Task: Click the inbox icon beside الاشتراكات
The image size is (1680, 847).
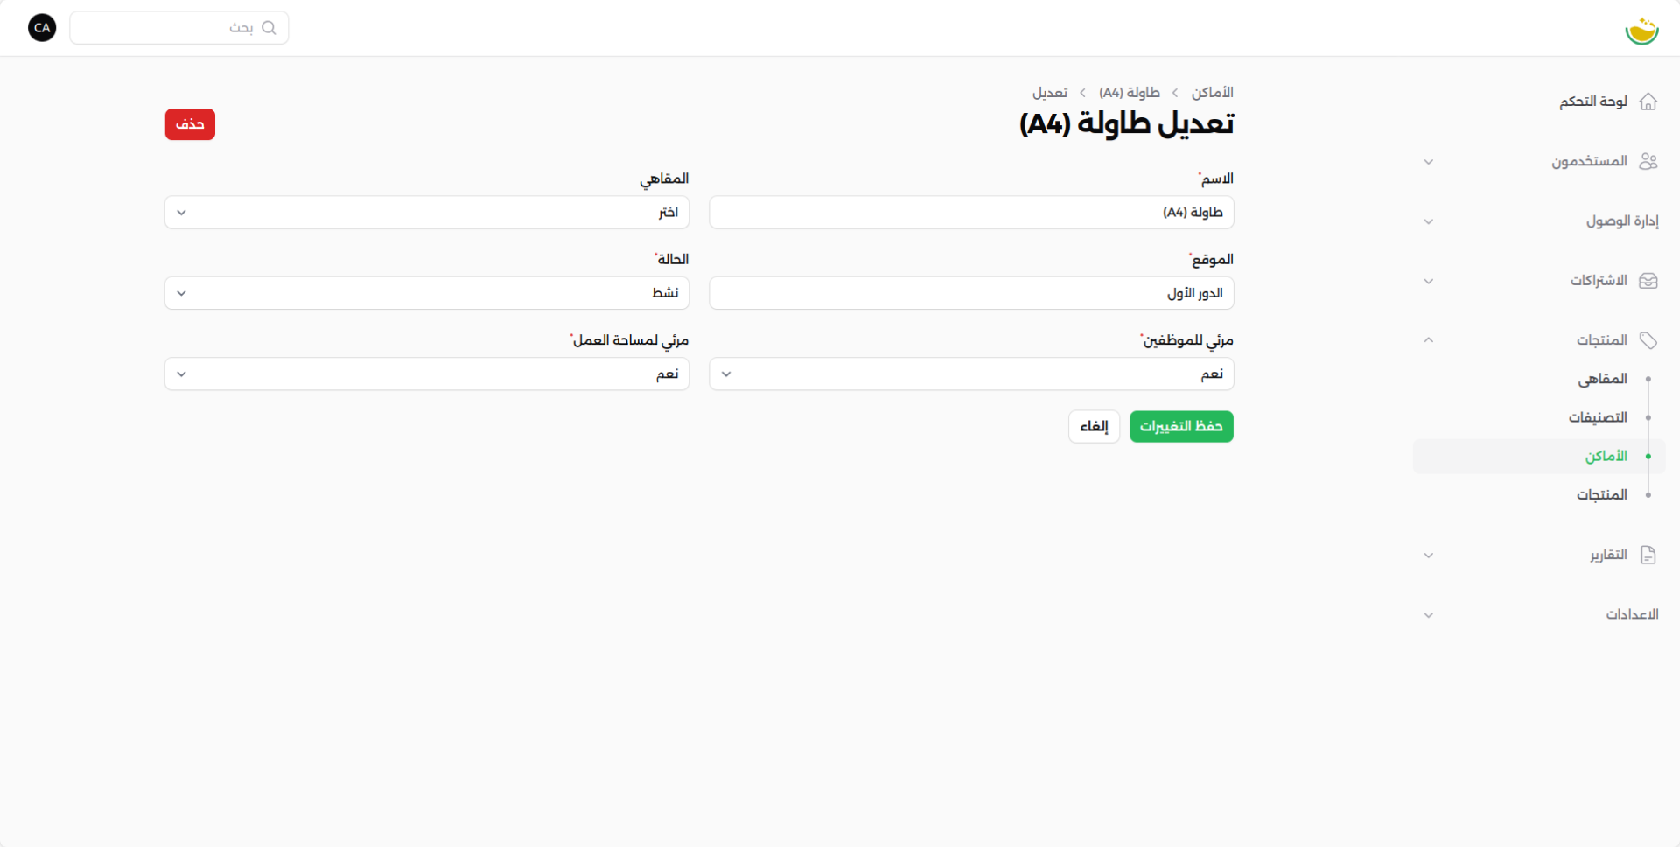Action: 1648,281
